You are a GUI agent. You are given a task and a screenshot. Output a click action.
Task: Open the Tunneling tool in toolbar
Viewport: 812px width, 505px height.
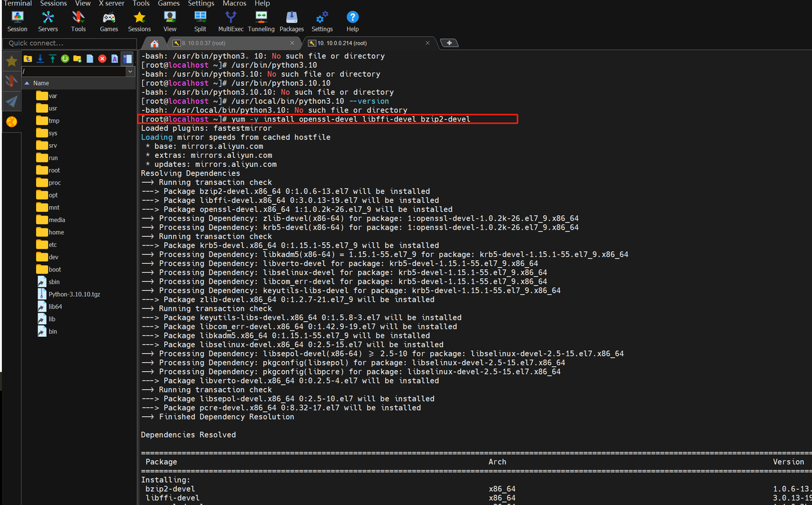pos(261,20)
